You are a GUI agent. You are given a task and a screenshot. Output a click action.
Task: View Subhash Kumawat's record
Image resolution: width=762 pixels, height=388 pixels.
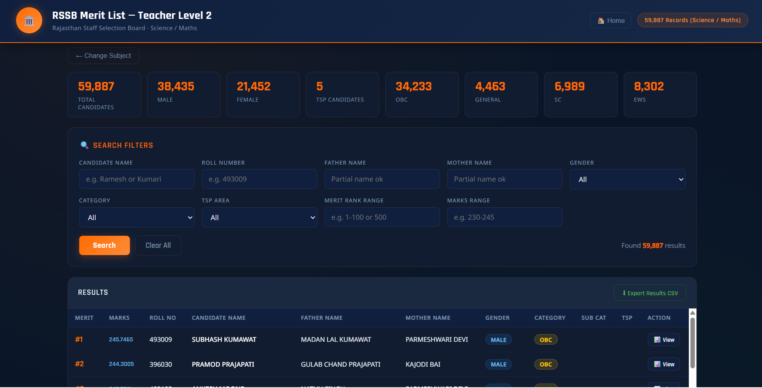(664, 340)
